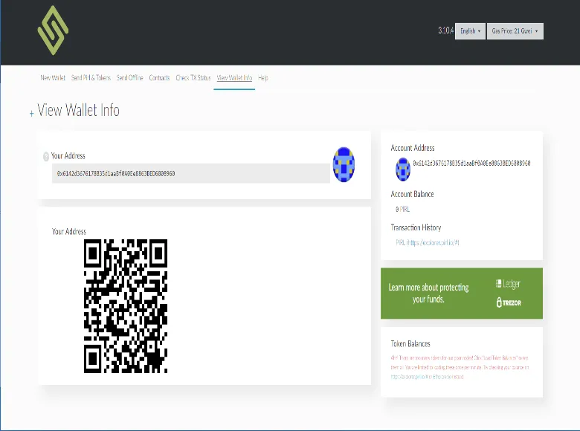Click the large blue address identicon
This screenshot has width=580, height=431.
coord(344,164)
